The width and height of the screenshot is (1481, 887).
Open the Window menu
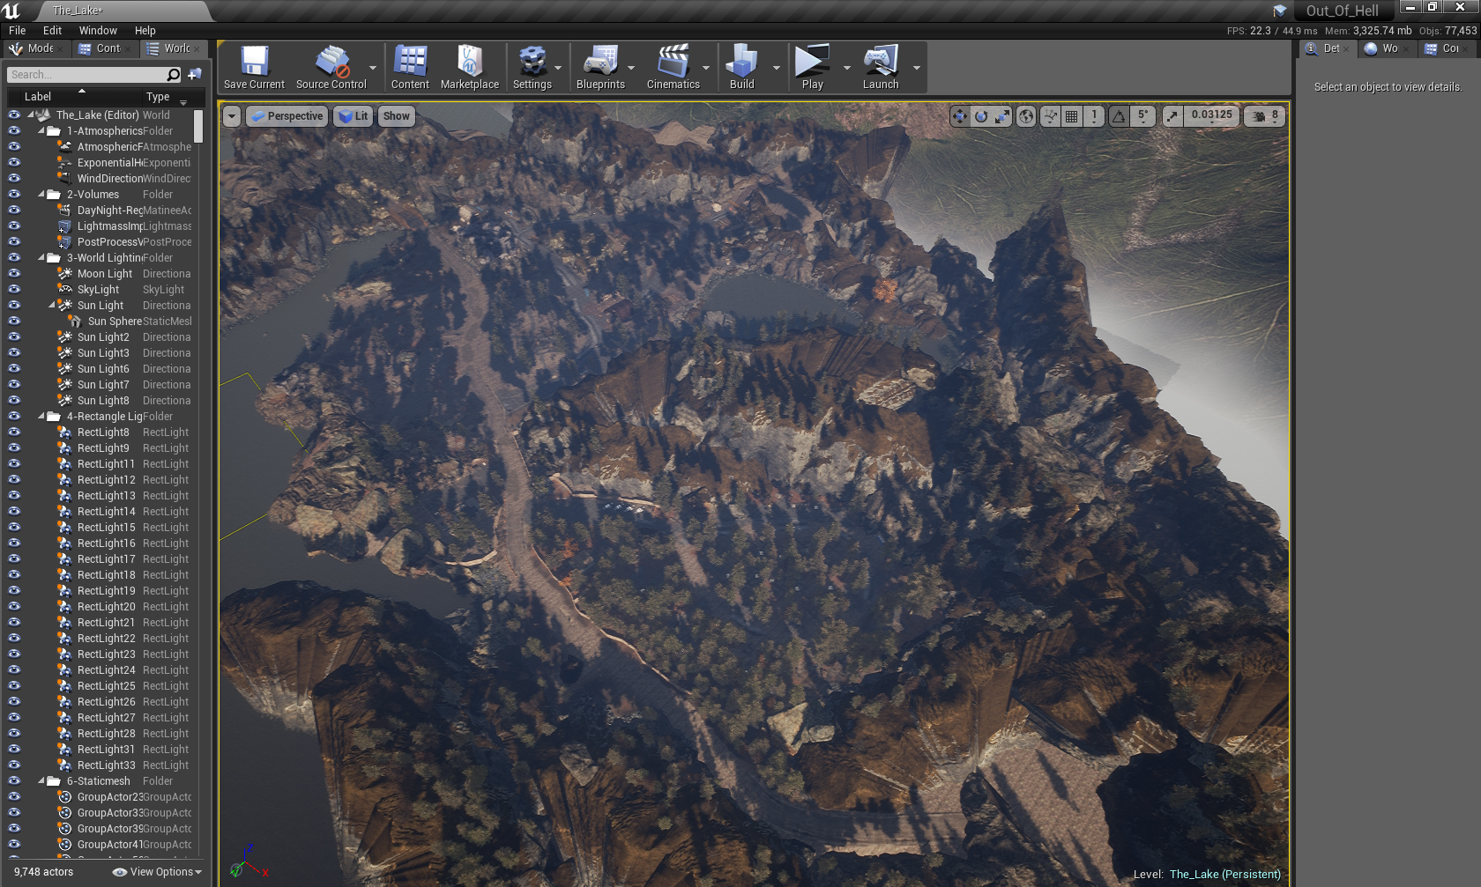click(98, 30)
